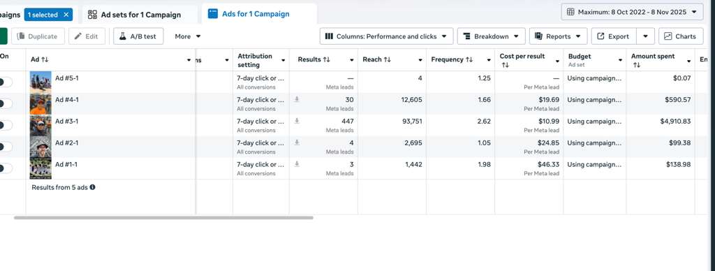Screen dimensions: 715x271
Task: Download leads icon for Ad #2-1
Action: [x=297, y=142]
